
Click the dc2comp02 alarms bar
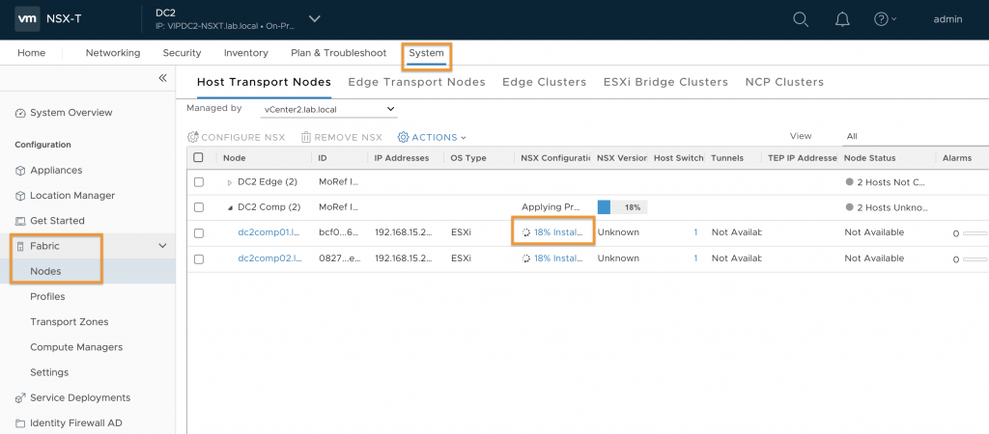(x=975, y=258)
